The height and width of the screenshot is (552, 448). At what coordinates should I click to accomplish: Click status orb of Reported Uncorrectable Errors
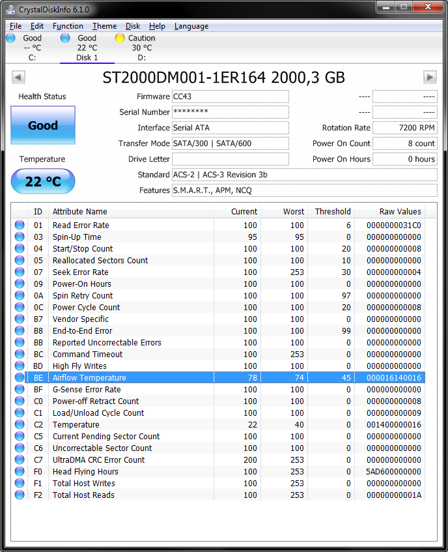pyautogui.click(x=20, y=342)
